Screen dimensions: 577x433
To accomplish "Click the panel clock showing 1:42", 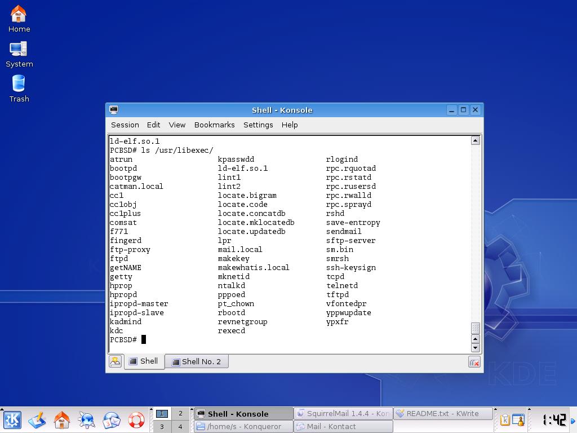I will [554, 419].
